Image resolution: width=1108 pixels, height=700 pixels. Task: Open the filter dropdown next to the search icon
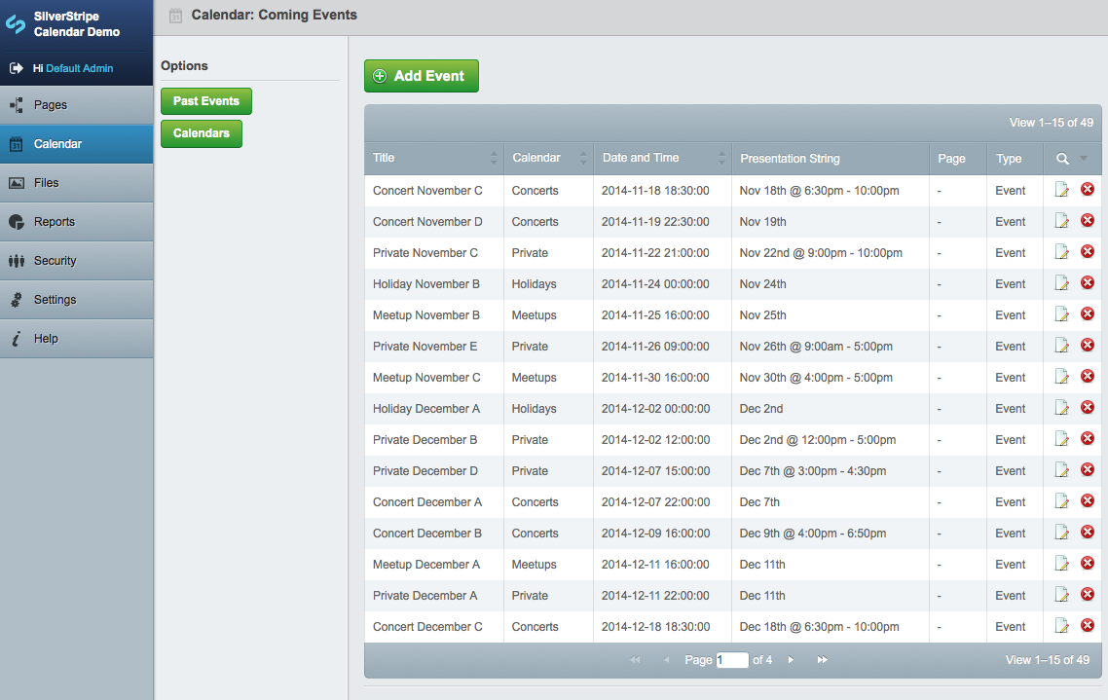[1083, 158]
